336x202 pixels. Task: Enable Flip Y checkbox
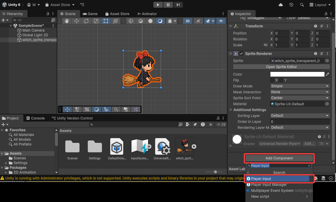[281, 80]
